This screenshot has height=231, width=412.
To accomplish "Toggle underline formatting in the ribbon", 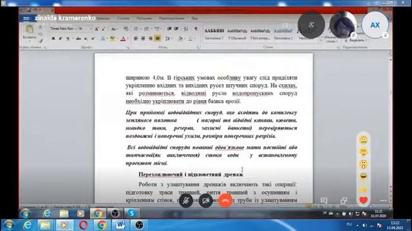I will [x=68, y=38].
